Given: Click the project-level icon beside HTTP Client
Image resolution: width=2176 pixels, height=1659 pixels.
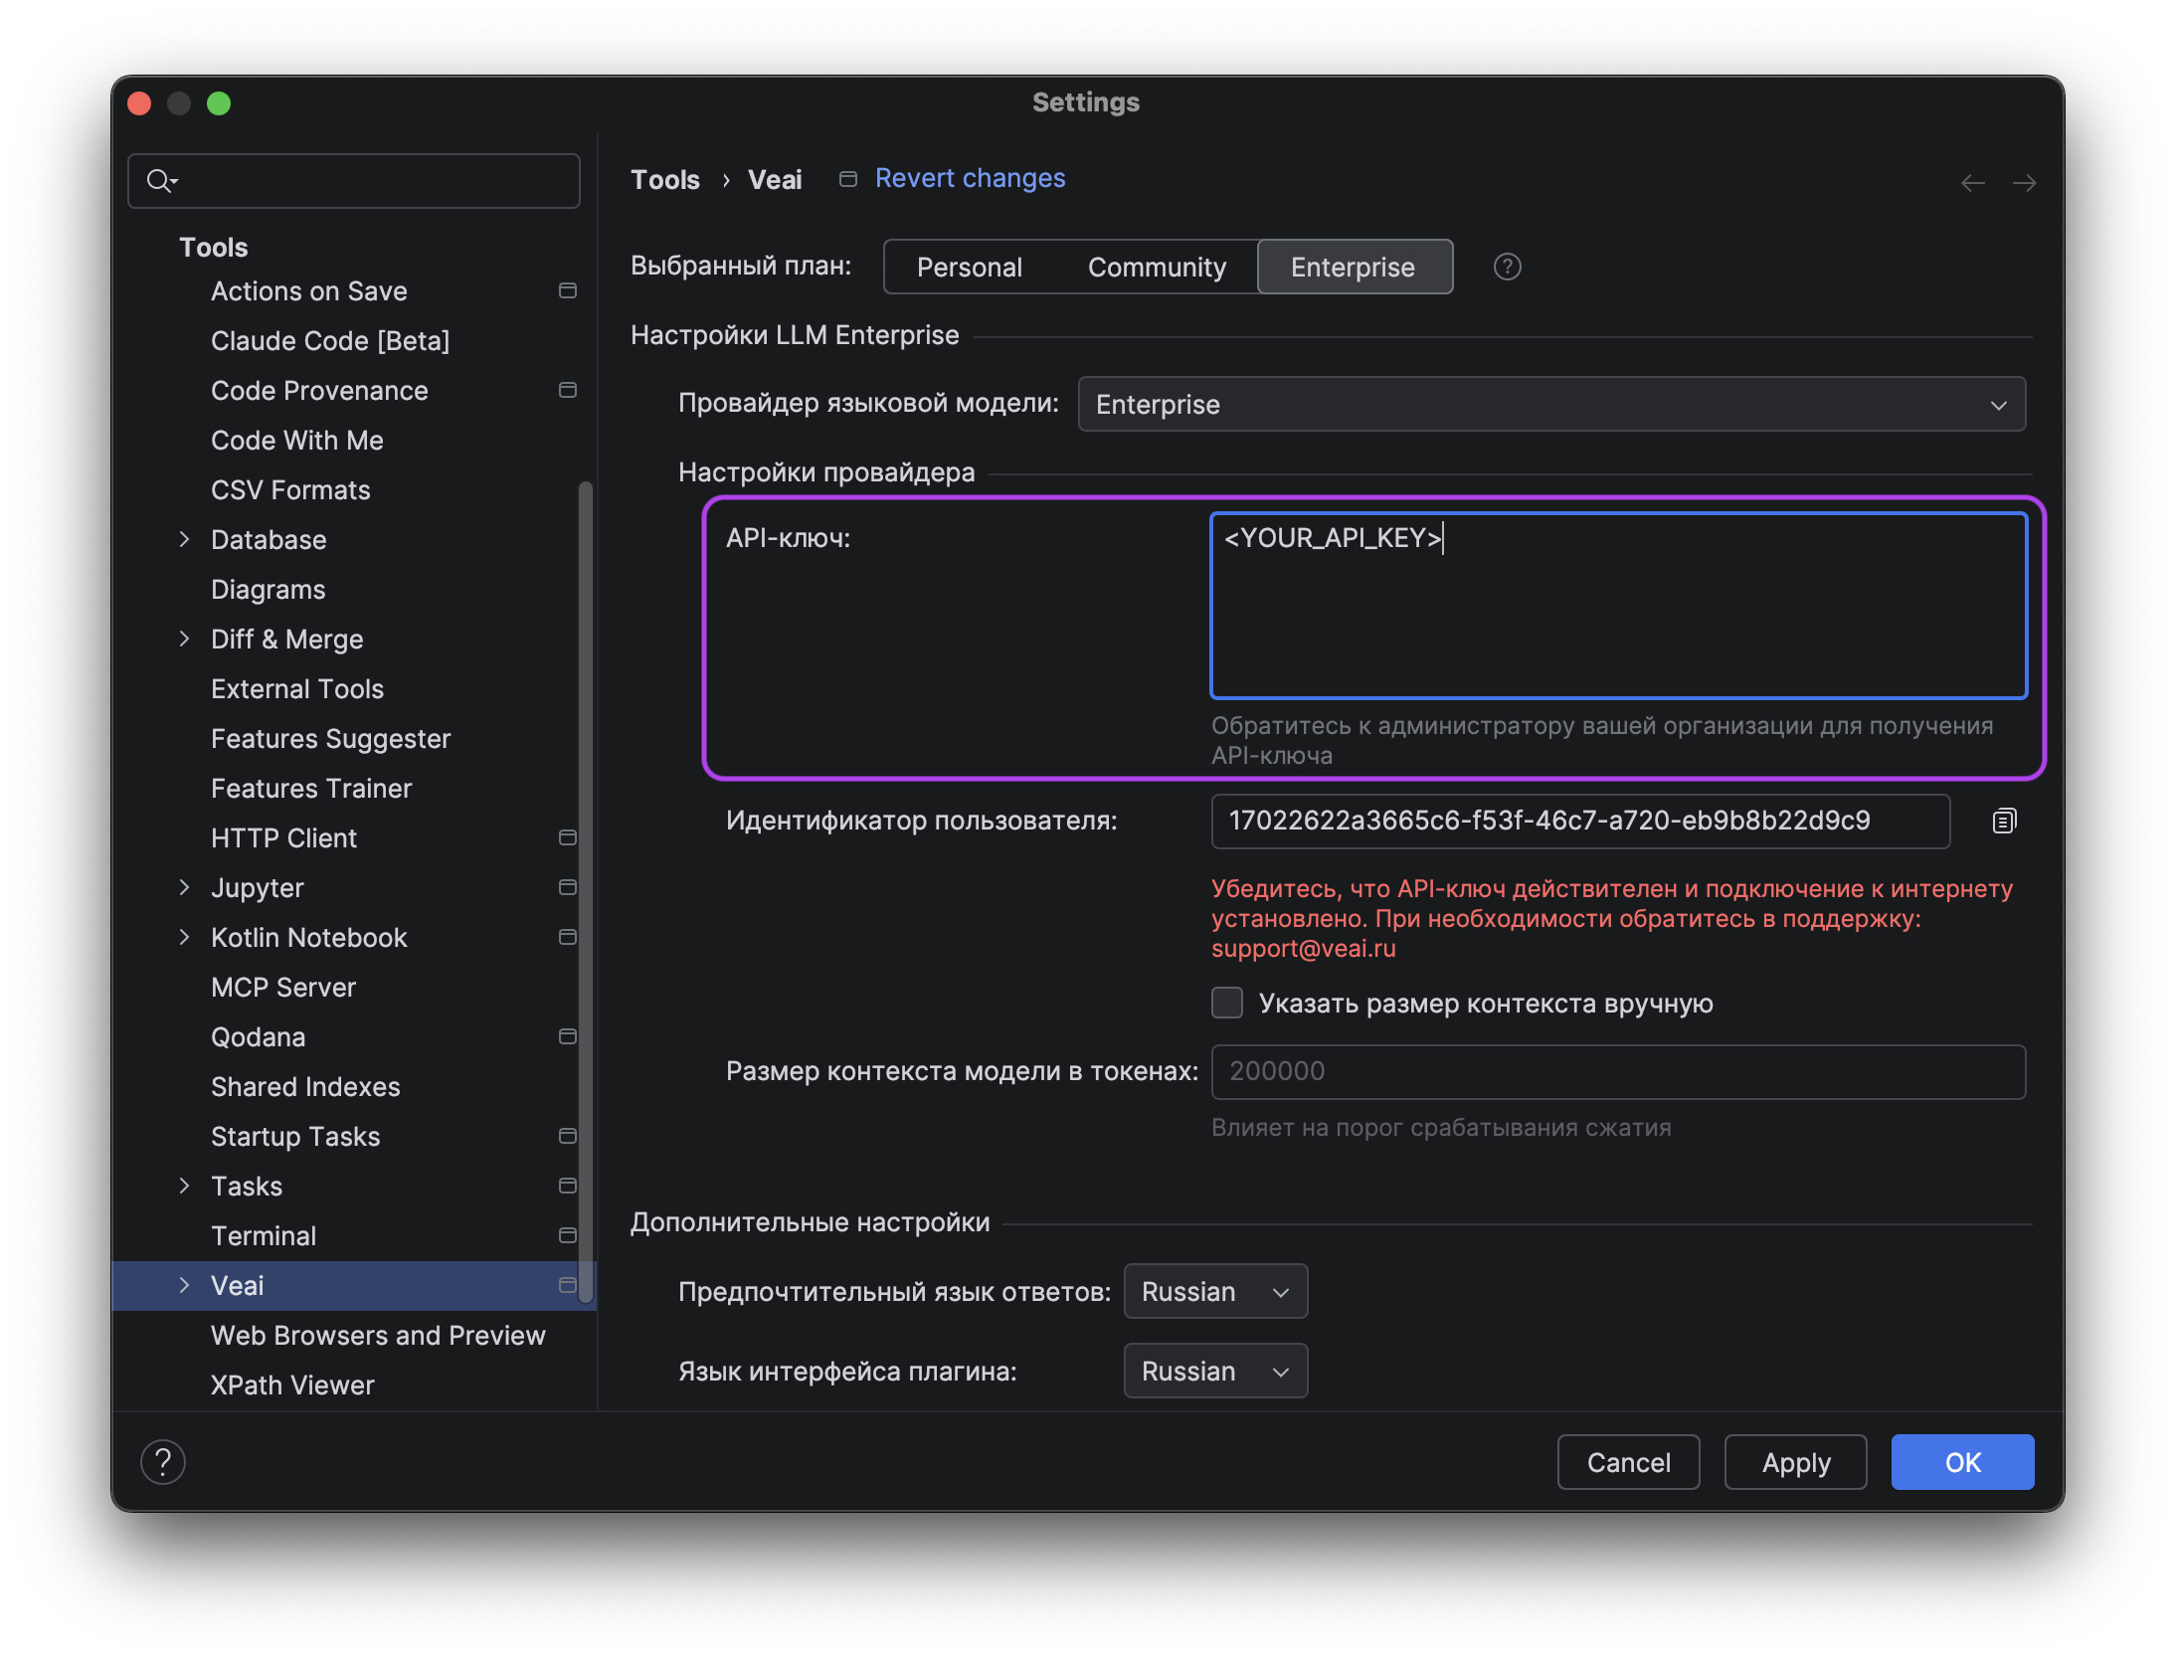Looking at the screenshot, I should [568, 837].
